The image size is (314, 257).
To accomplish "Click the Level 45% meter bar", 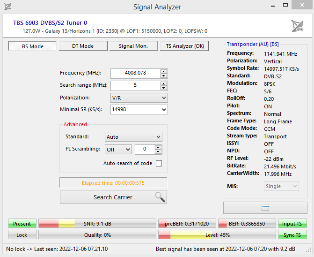I will pyautogui.click(x=217, y=235).
